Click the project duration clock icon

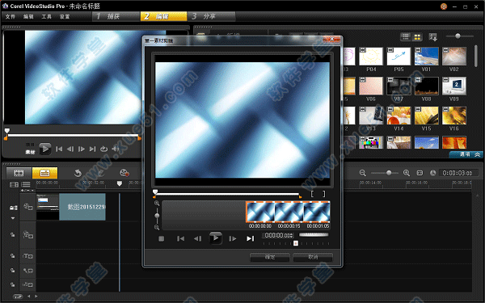[x=432, y=173]
